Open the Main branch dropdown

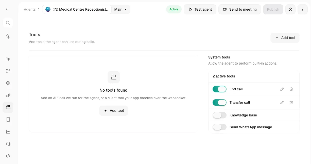[x=120, y=9]
